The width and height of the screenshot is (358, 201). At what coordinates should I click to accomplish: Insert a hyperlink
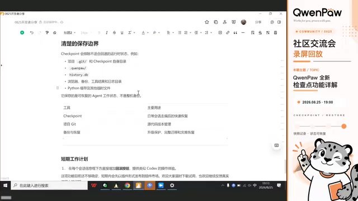[228, 33]
